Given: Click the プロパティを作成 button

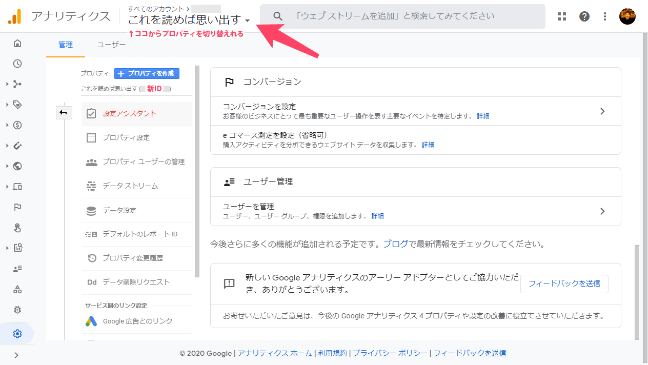Looking at the screenshot, I should (147, 73).
